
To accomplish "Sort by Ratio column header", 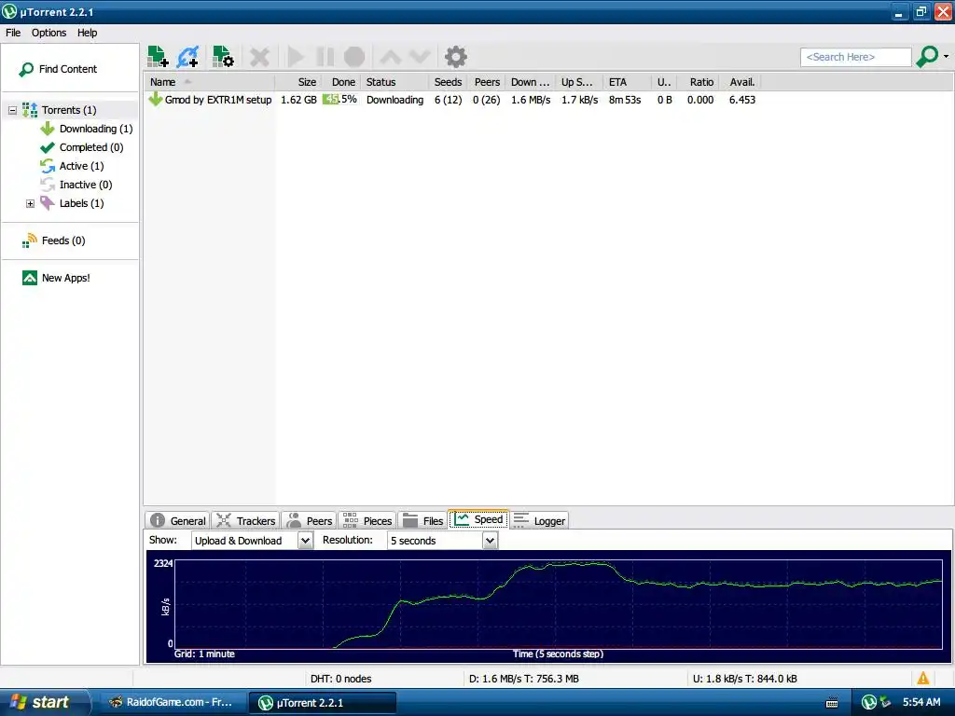I will click(x=699, y=82).
